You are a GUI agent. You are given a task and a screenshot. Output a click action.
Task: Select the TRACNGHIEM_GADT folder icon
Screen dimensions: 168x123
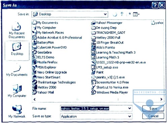pyautogui.click(x=93, y=33)
